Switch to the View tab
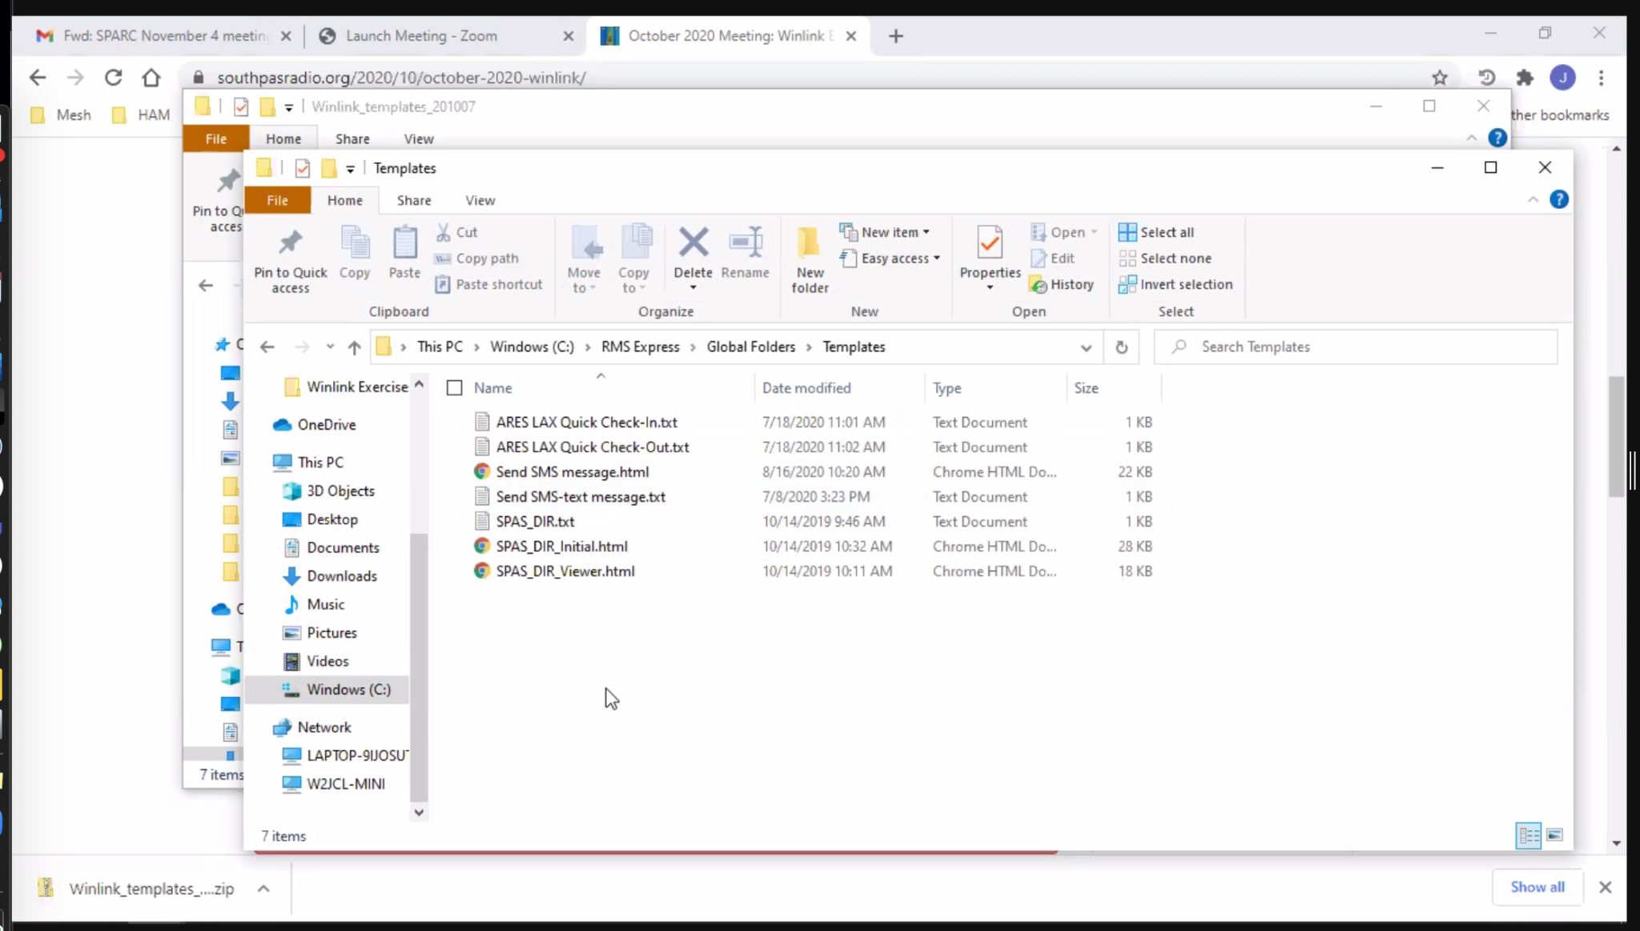1640x931 pixels. point(479,200)
